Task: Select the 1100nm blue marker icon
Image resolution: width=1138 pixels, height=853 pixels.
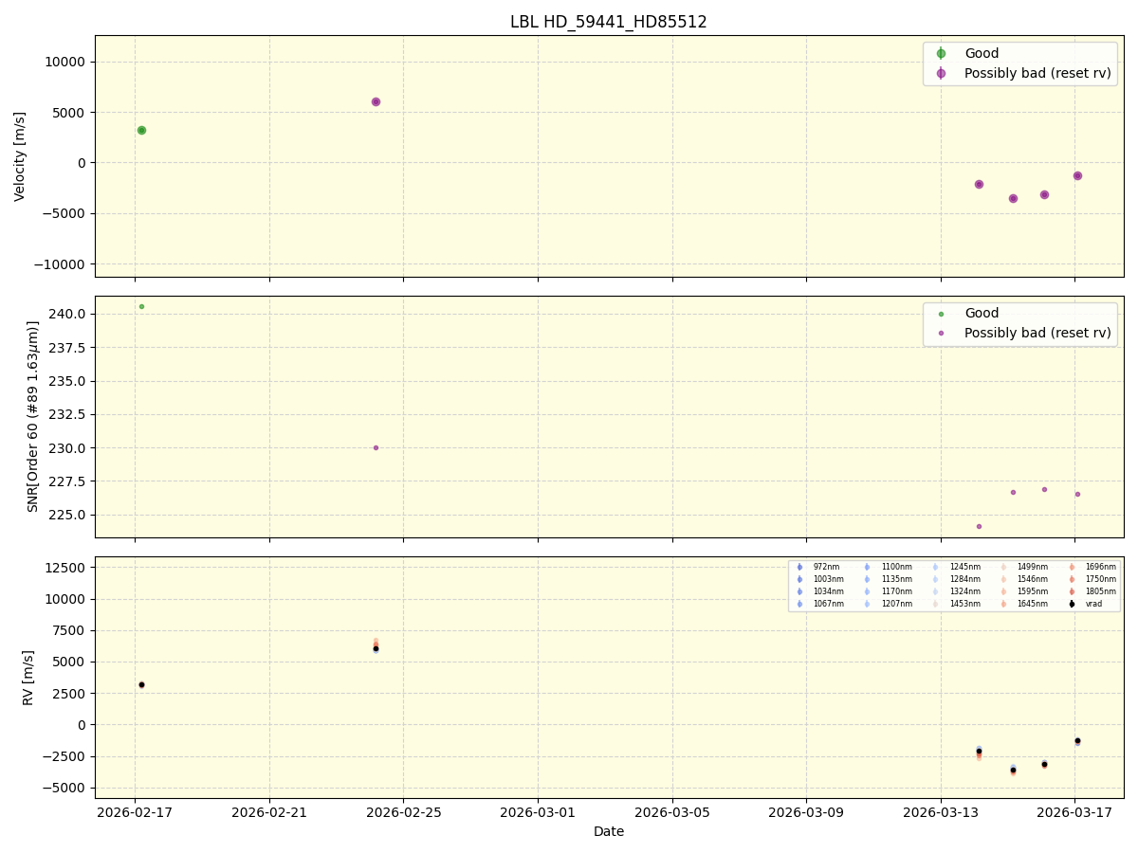Action: (x=867, y=567)
